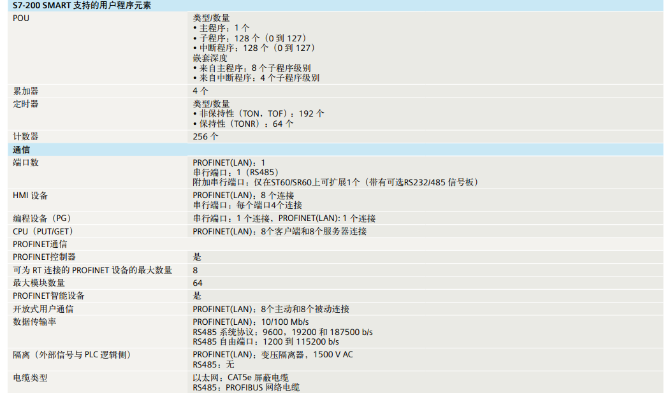Click the '是' value for PROFINET控制器

click(196, 257)
